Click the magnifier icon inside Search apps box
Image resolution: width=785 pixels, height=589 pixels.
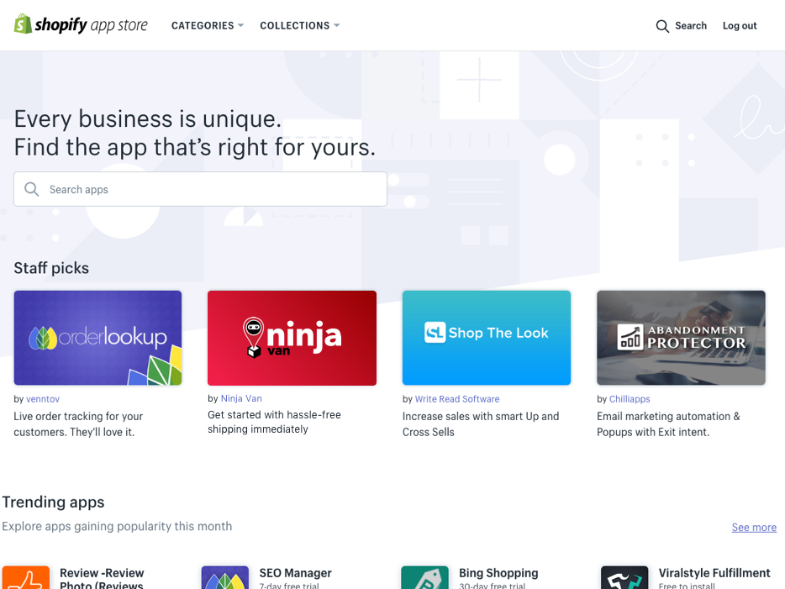click(x=32, y=189)
